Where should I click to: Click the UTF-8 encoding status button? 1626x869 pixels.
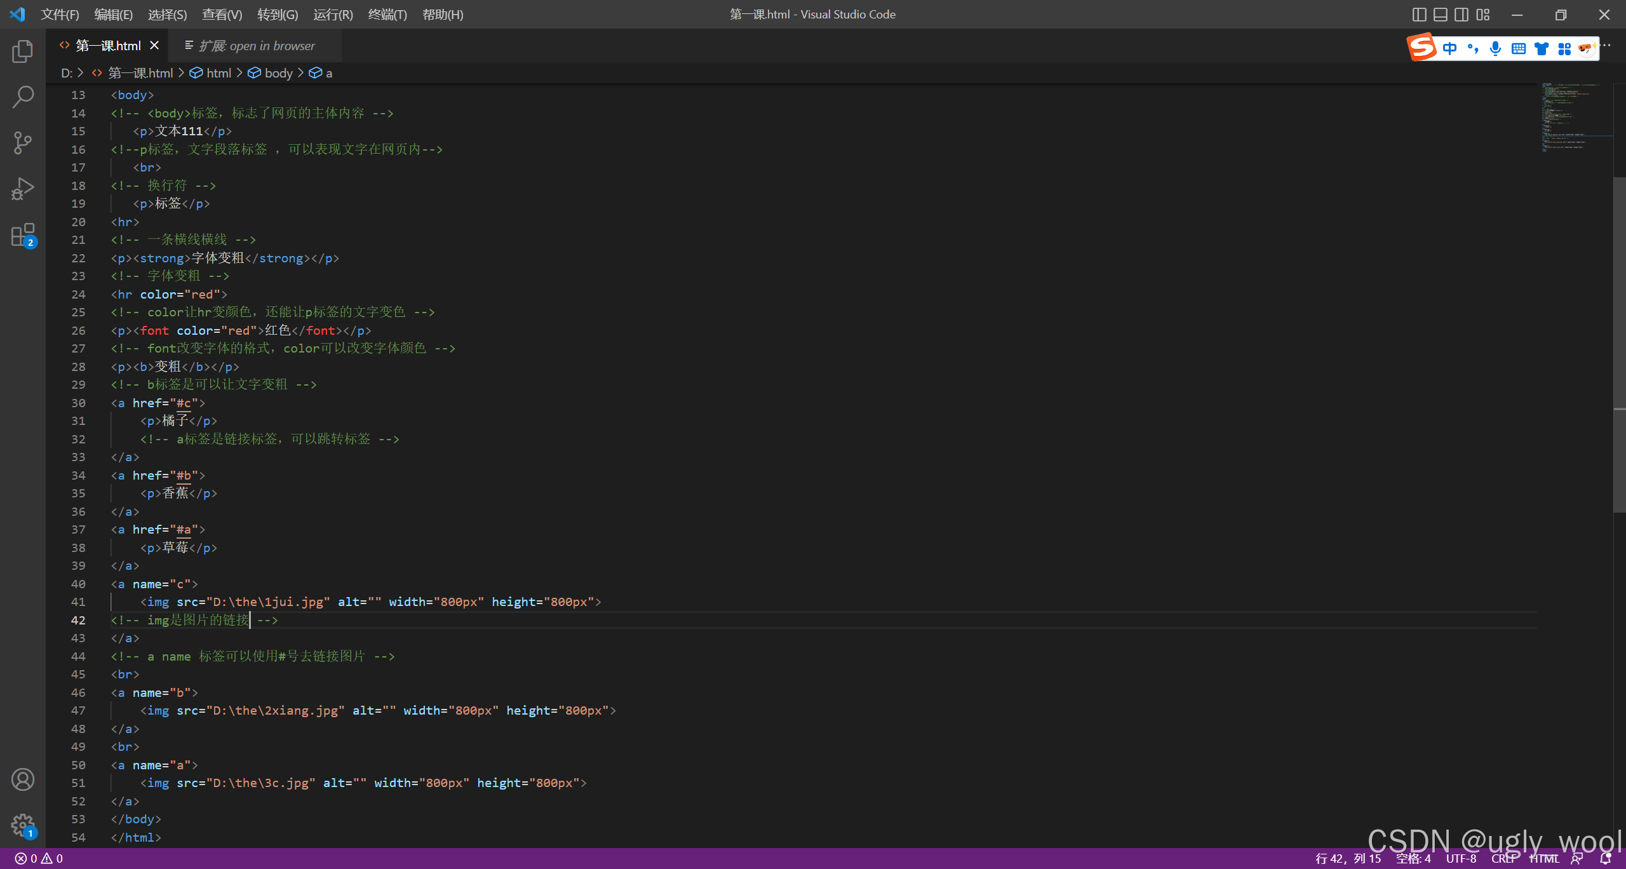pos(1461,859)
